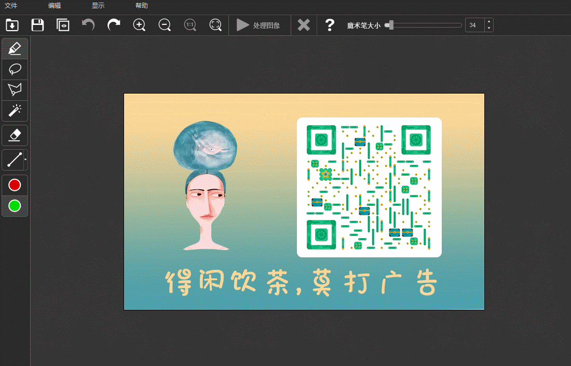Zoom out with the minus magnifier
This screenshot has height=366, width=571.
tap(165, 25)
